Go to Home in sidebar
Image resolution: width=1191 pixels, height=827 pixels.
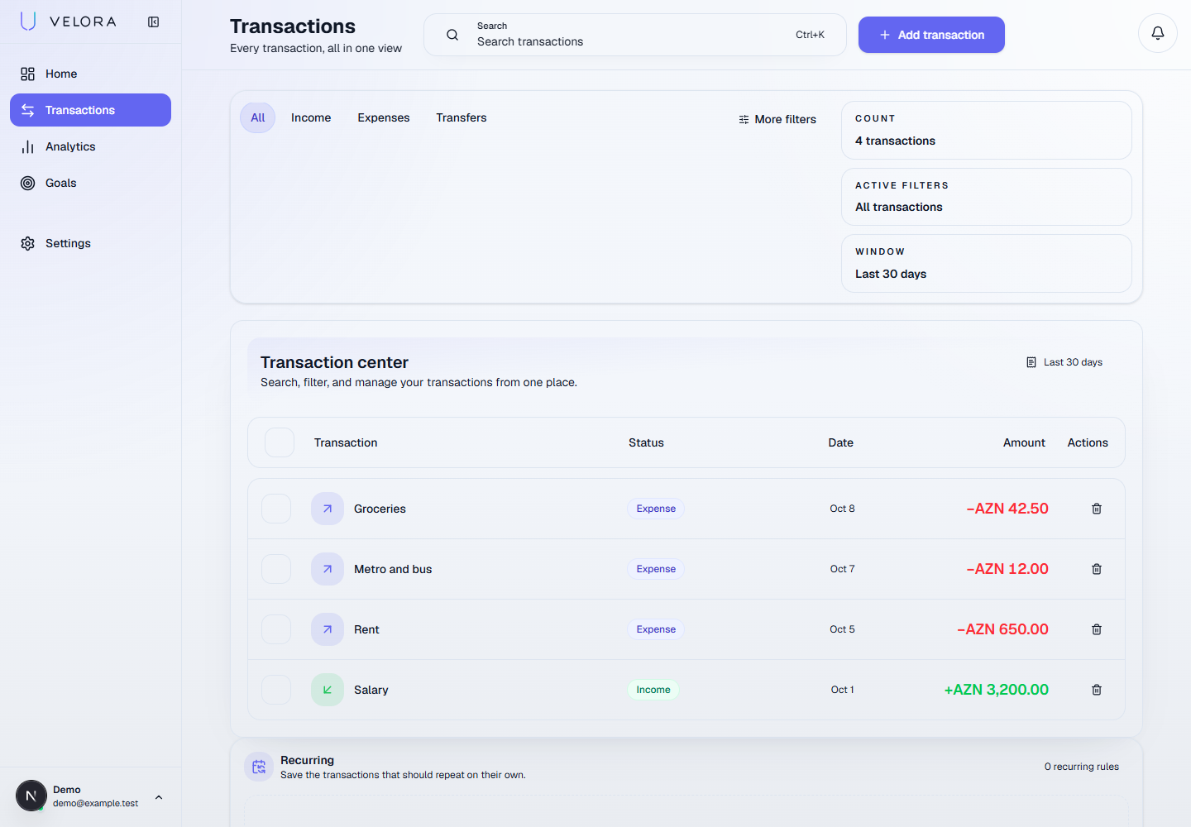tap(90, 74)
